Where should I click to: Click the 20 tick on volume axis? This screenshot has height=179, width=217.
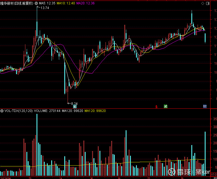pyautogui.click(x=215, y=143)
